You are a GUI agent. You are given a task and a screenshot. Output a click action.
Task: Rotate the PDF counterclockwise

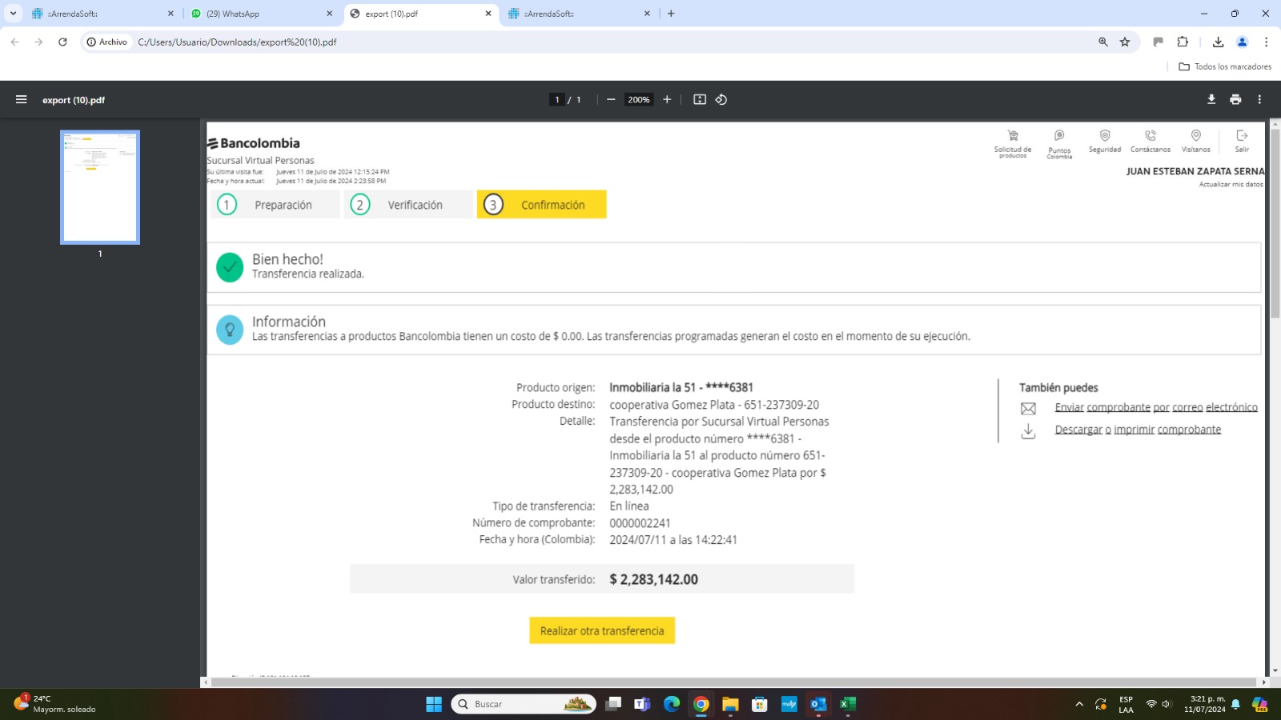(x=721, y=100)
